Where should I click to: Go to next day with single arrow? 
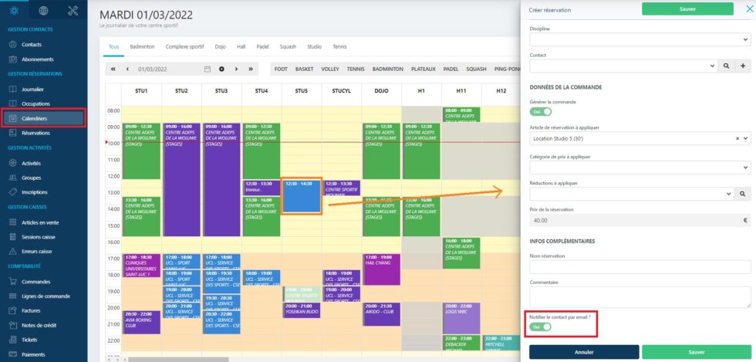[236, 69]
